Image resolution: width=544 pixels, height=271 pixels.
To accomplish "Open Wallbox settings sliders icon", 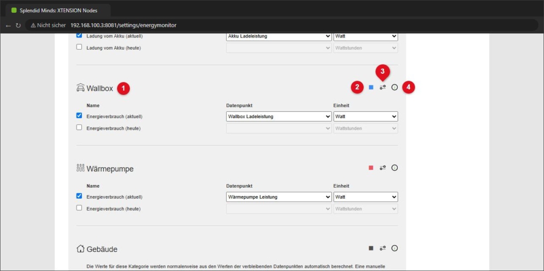I will tap(383, 88).
